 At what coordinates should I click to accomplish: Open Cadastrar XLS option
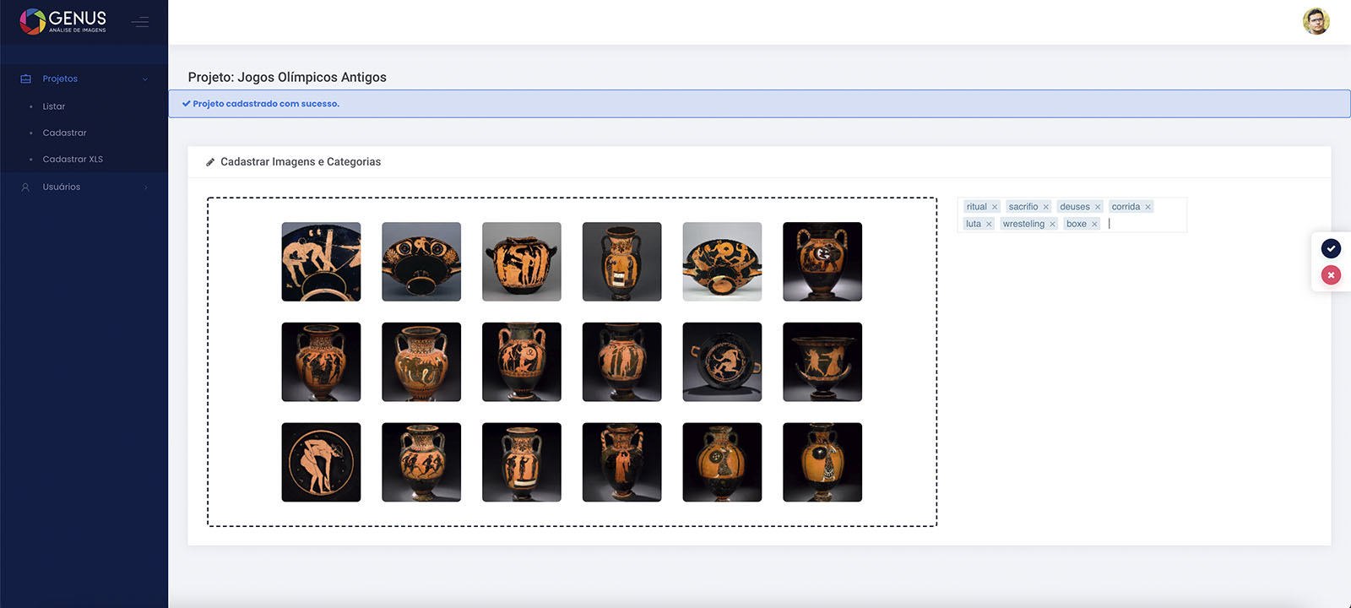click(x=73, y=159)
